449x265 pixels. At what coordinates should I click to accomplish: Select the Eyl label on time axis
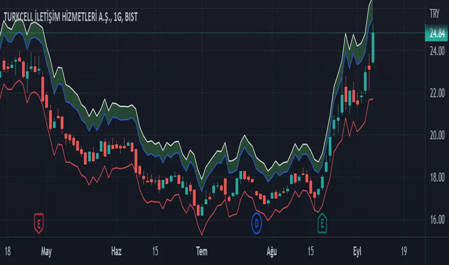[357, 252]
